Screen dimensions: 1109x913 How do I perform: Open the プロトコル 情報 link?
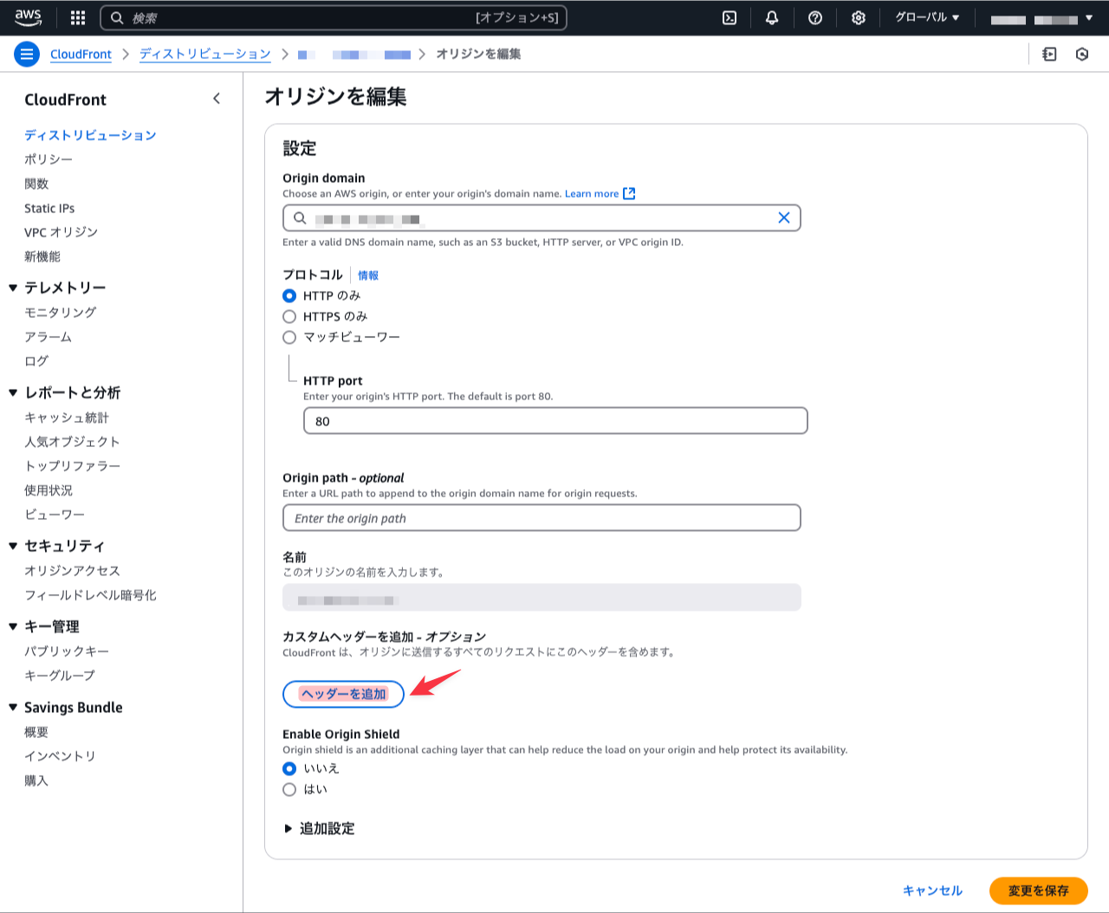(x=368, y=275)
